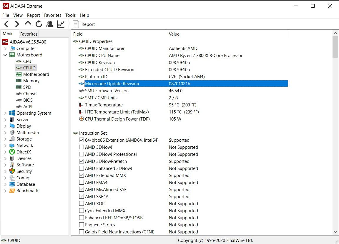
Task: Toggle the AMD 3DNow! checkbox
Action: tap(82, 147)
